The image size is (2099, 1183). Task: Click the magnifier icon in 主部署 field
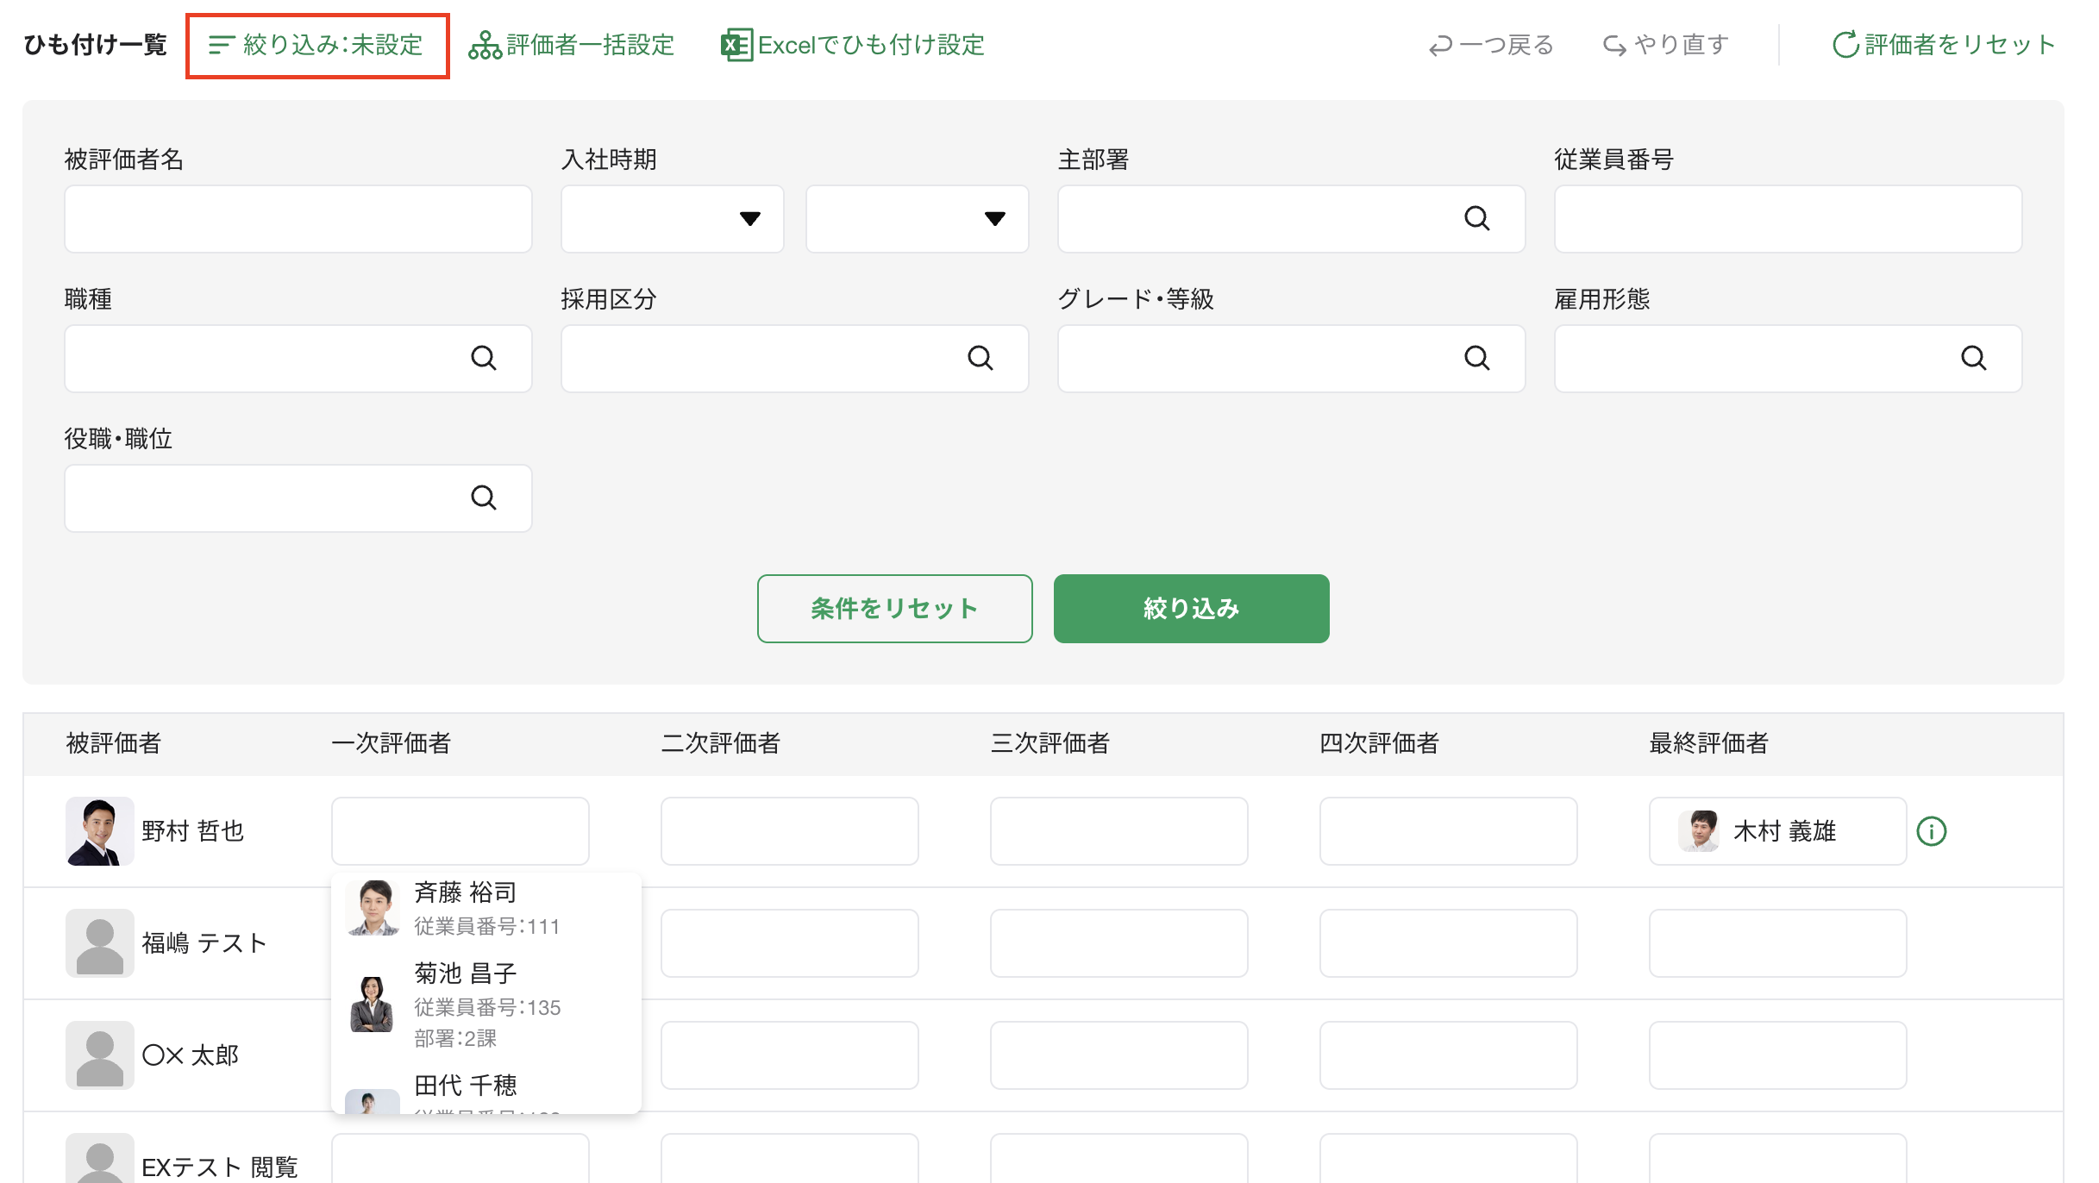point(1478,219)
